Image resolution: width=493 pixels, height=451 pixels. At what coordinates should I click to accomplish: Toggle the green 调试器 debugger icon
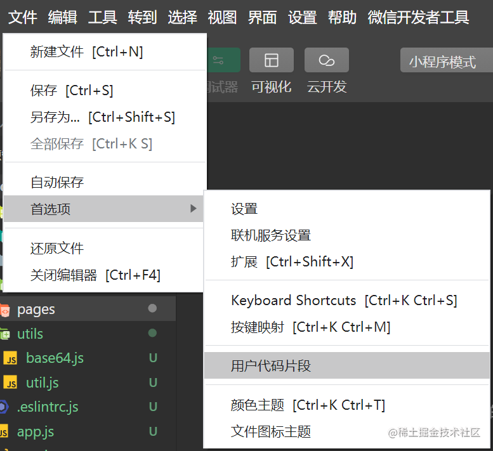click(223, 60)
